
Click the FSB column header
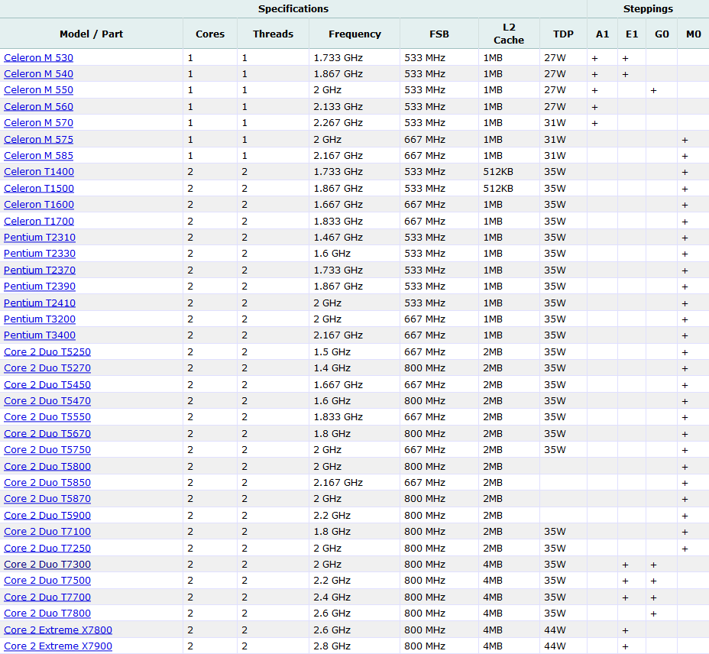point(439,34)
